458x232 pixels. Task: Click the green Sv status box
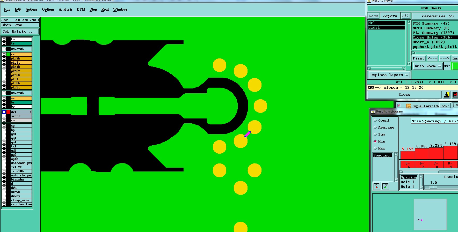click(455, 66)
